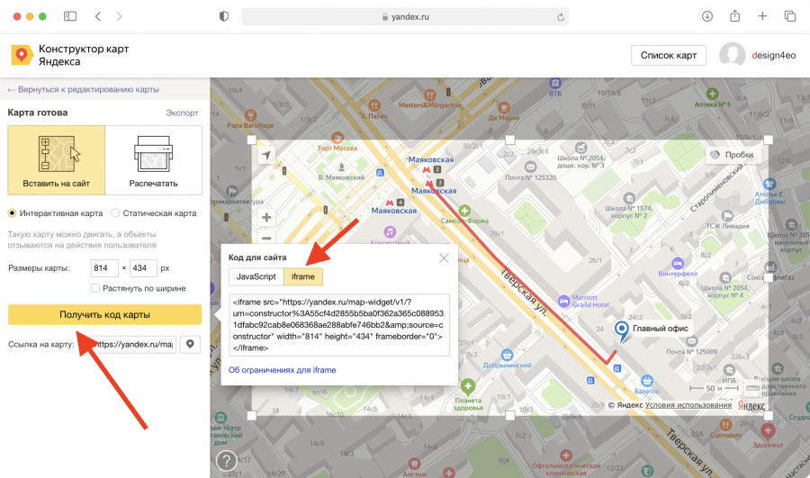Close the code for site popup
Viewport: 810px width, 478px height.
444,258
